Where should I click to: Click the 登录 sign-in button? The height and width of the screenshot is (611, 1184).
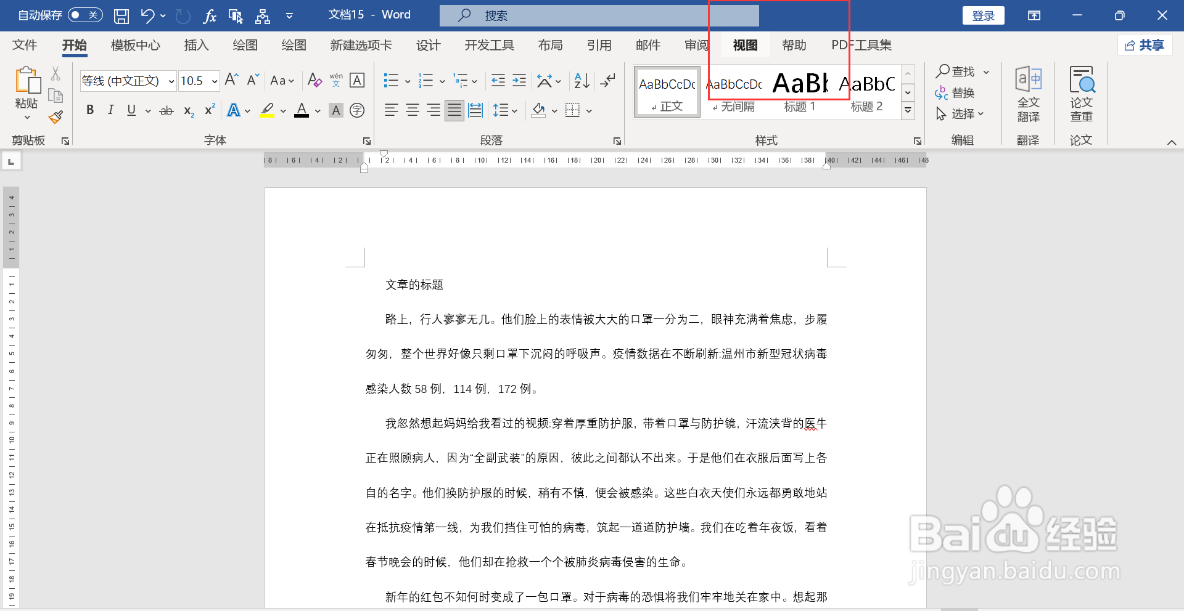983,16
